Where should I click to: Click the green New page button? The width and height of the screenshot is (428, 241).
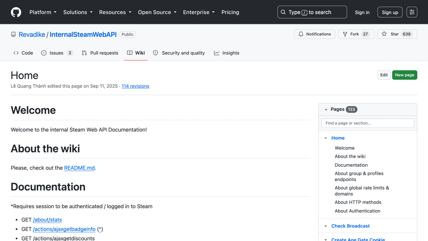[404, 75]
